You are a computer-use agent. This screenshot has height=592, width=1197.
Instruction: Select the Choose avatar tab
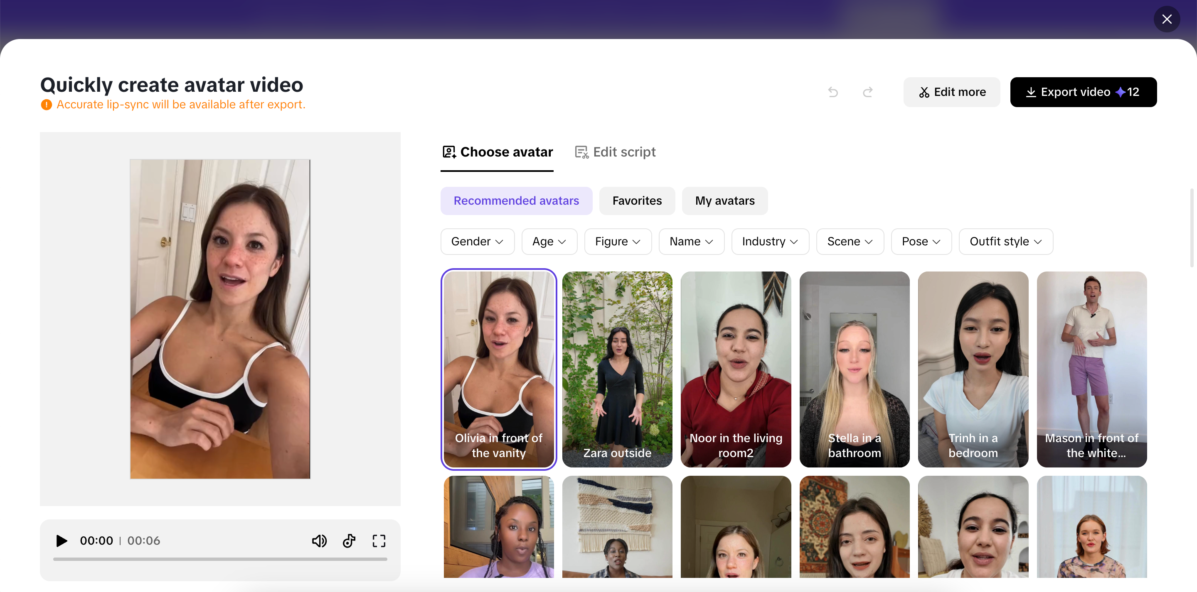(497, 152)
